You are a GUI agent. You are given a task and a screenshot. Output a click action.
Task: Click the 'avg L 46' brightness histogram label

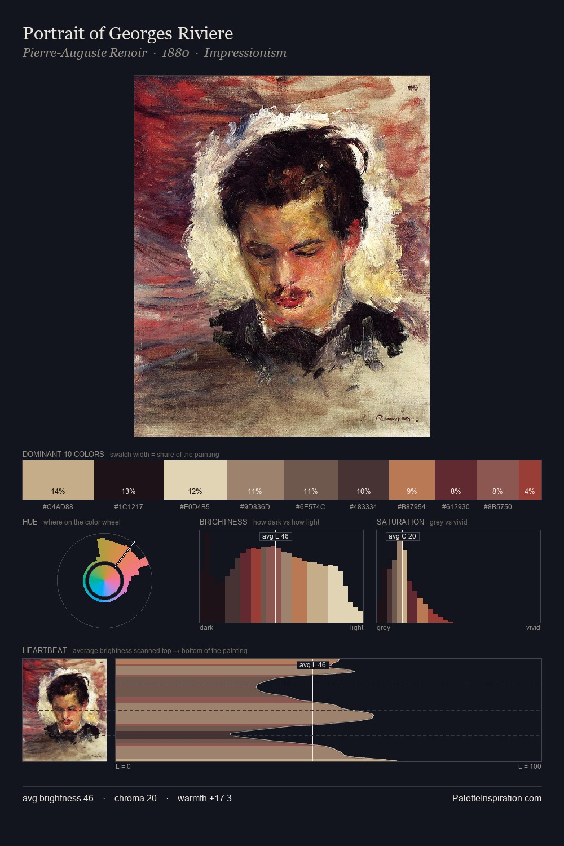tap(275, 536)
